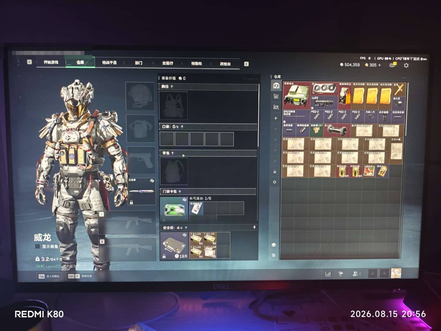441x331 pixels.
Task: Select the empty backpack slot
Action: [174, 171]
